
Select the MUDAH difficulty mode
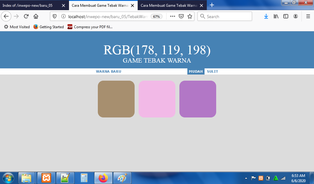tap(196, 71)
